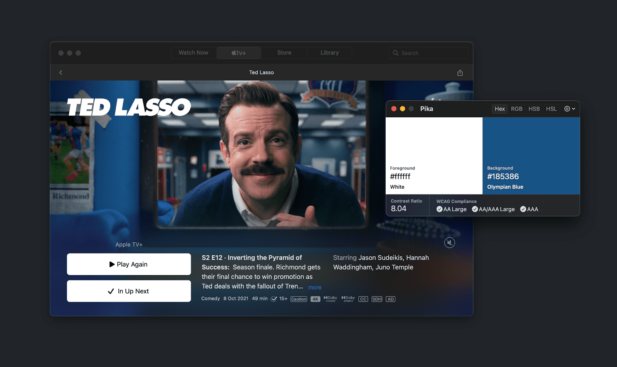Click the AA Large compliance checkmark
The height and width of the screenshot is (367, 617).
coord(440,209)
